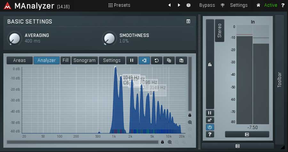Zoom in horizontally with the magnifier

click(x=170, y=142)
